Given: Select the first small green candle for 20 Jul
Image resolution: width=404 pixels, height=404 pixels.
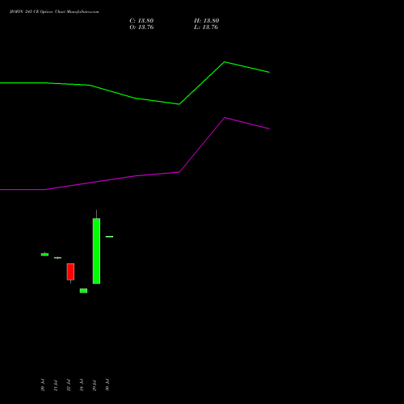Looking at the screenshot, I should tap(44, 255).
